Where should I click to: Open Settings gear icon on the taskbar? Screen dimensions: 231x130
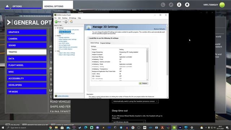tap(192, 127)
